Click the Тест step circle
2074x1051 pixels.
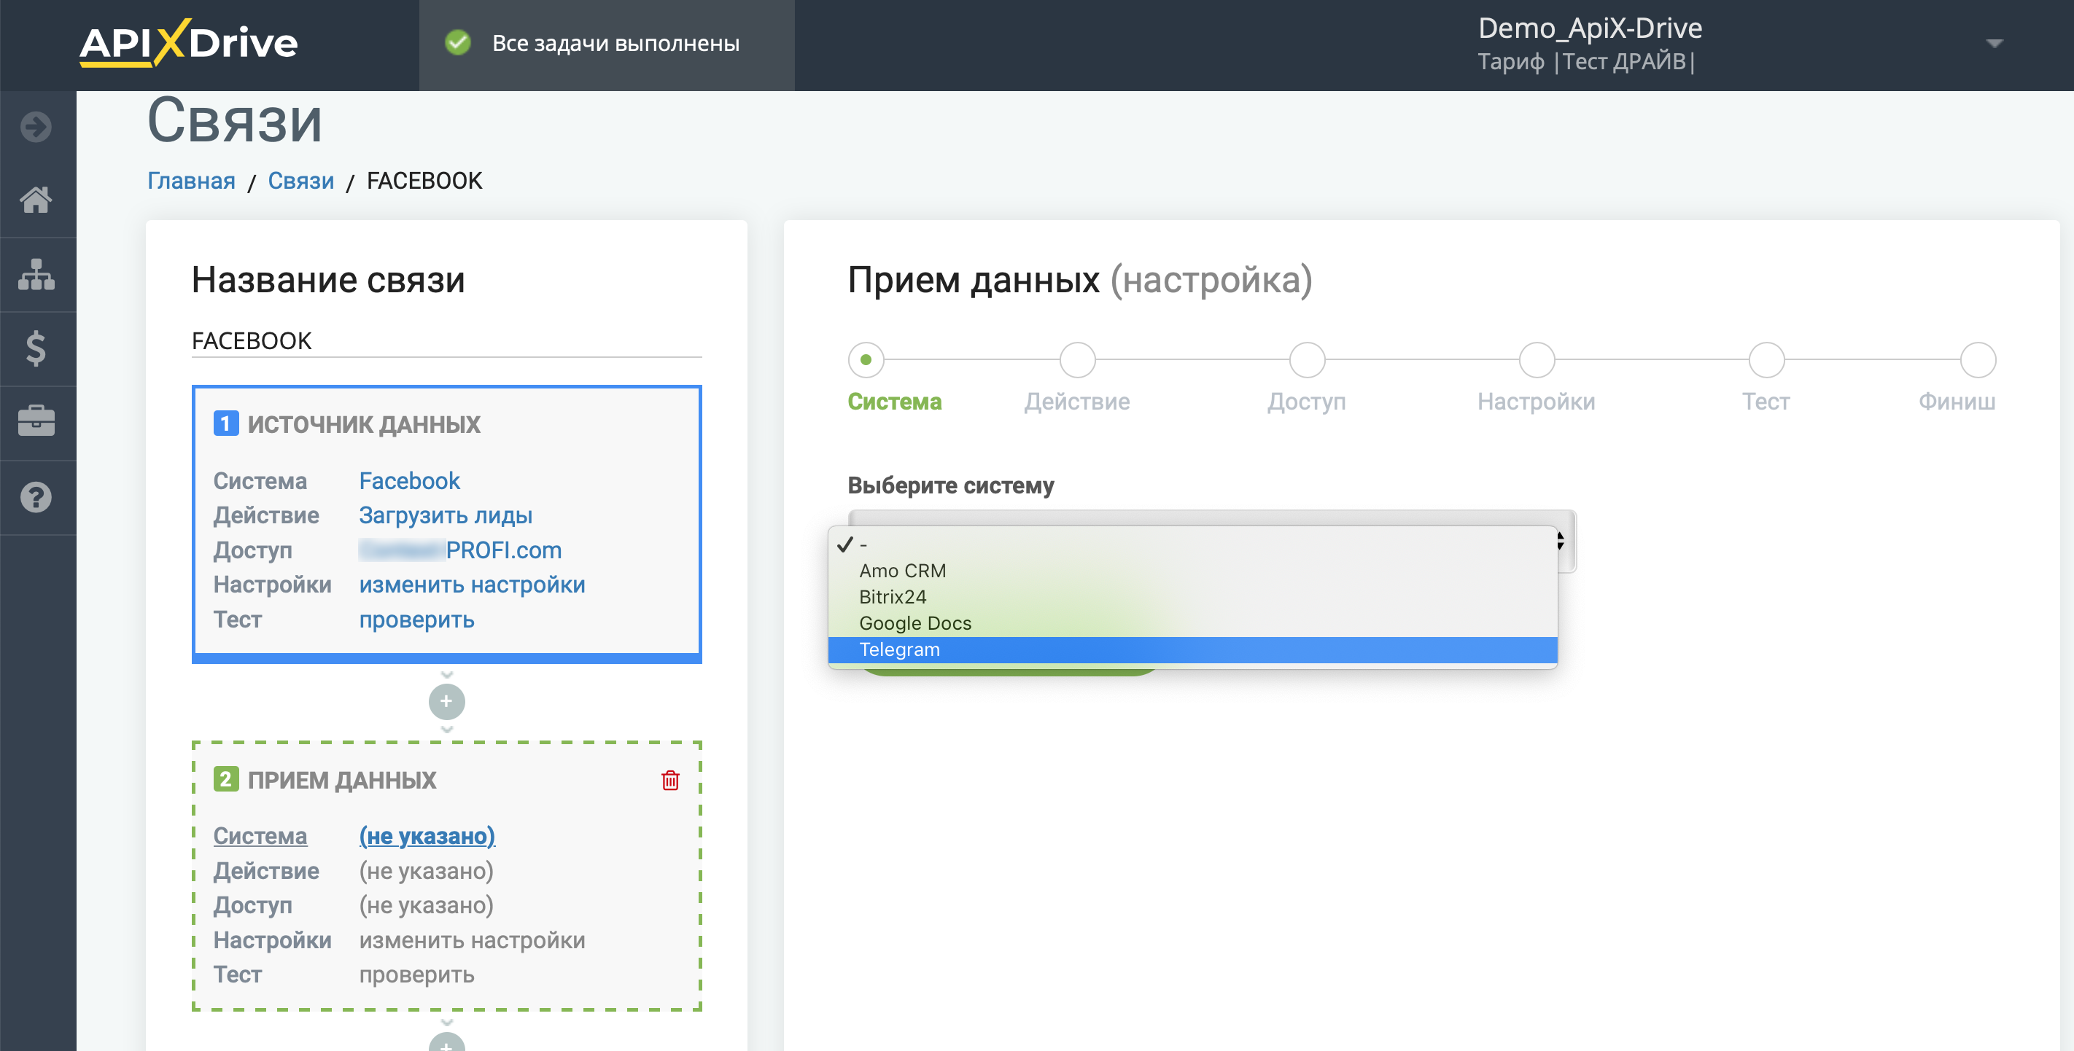pos(1766,360)
